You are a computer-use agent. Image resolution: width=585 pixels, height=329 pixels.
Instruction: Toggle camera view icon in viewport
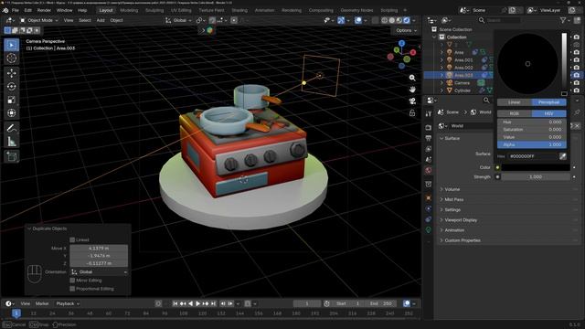412,101
